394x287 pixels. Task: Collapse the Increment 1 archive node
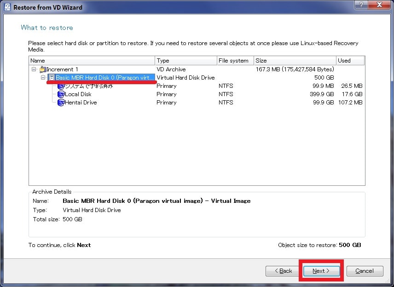(x=34, y=69)
